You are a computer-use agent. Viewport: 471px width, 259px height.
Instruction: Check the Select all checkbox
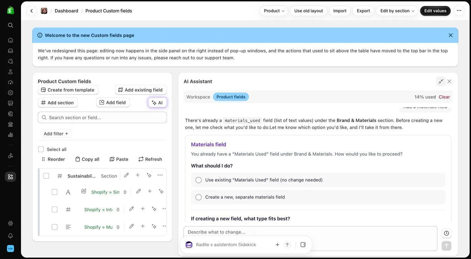point(41,149)
